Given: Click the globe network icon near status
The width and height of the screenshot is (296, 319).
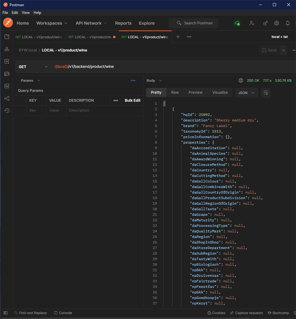Looking at the screenshot, I should 241,80.
